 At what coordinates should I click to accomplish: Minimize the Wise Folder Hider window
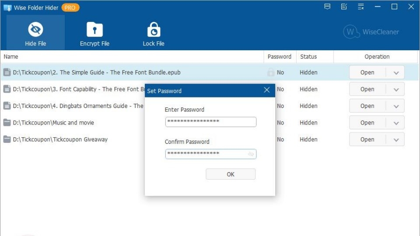pyautogui.click(x=378, y=7)
